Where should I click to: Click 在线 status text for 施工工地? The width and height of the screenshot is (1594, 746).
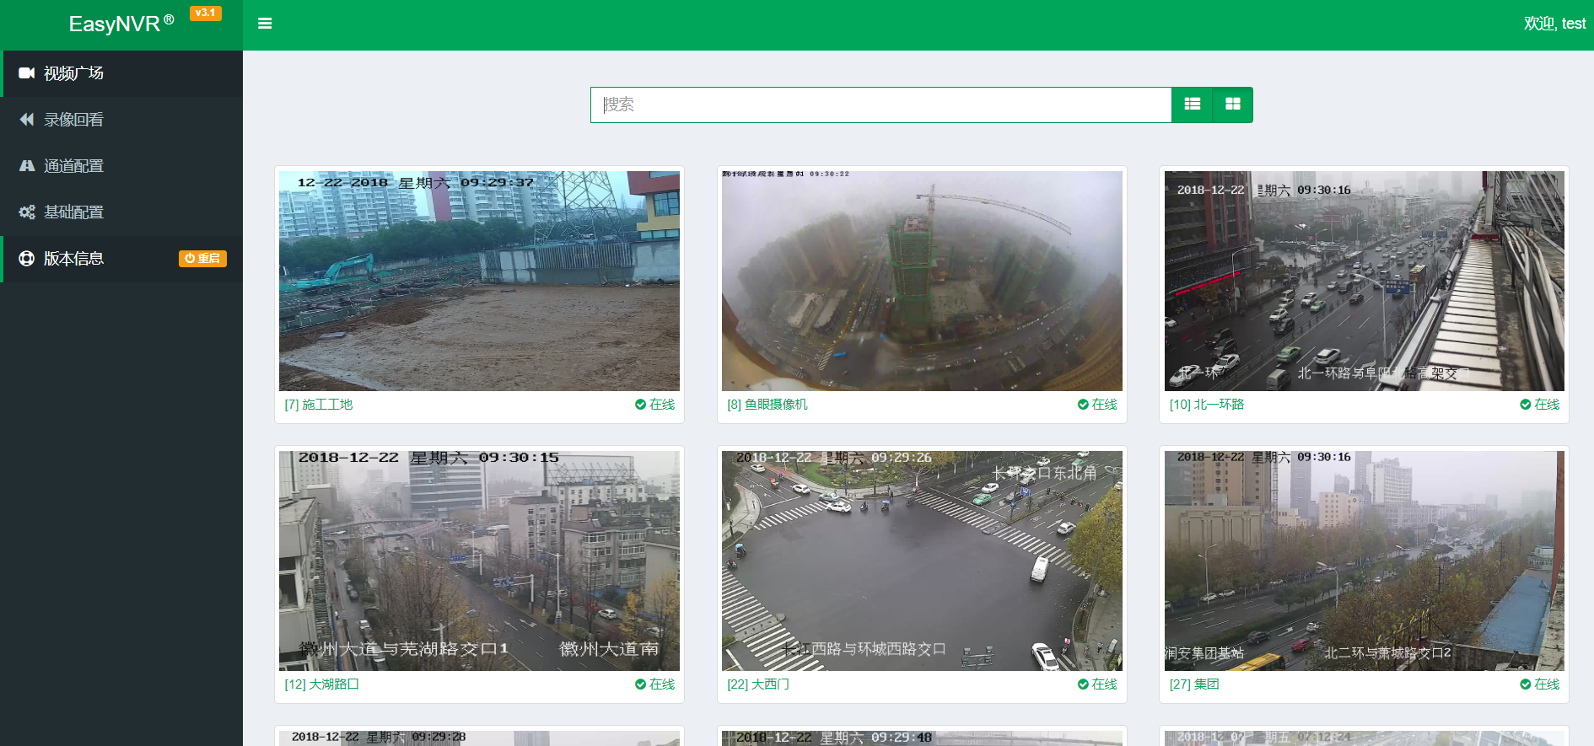click(x=662, y=405)
